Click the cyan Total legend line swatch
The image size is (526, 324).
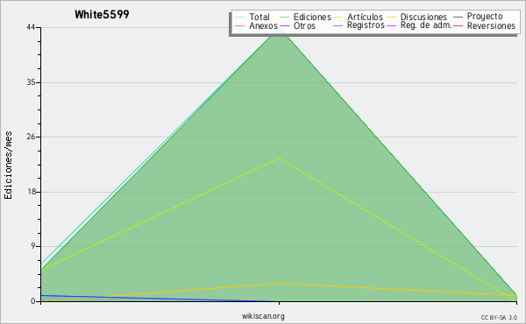[240, 18]
